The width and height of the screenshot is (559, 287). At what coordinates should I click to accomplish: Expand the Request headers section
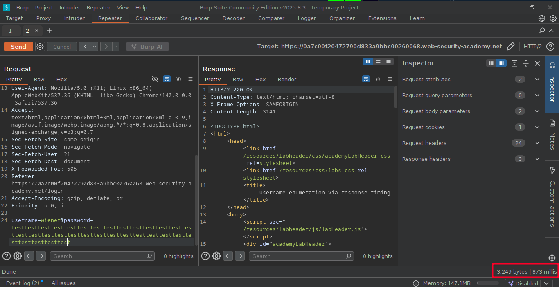pyautogui.click(x=537, y=143)
